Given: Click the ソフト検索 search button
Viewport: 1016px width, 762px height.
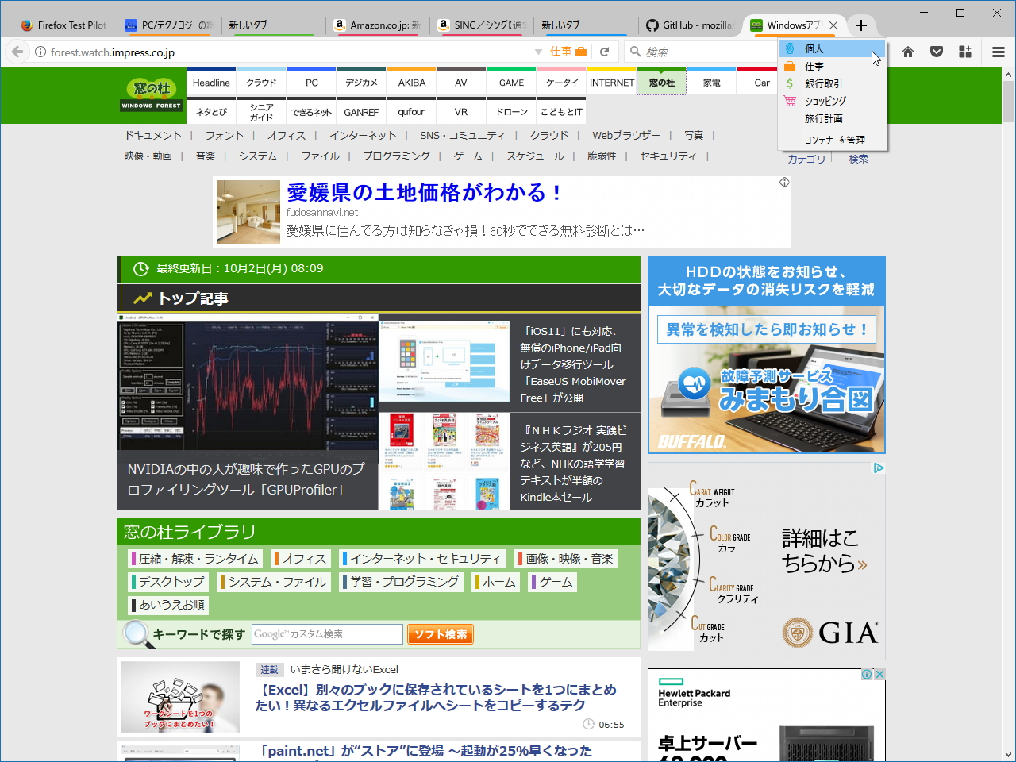Looking at the screenshot, I should (x=440, y=633).
